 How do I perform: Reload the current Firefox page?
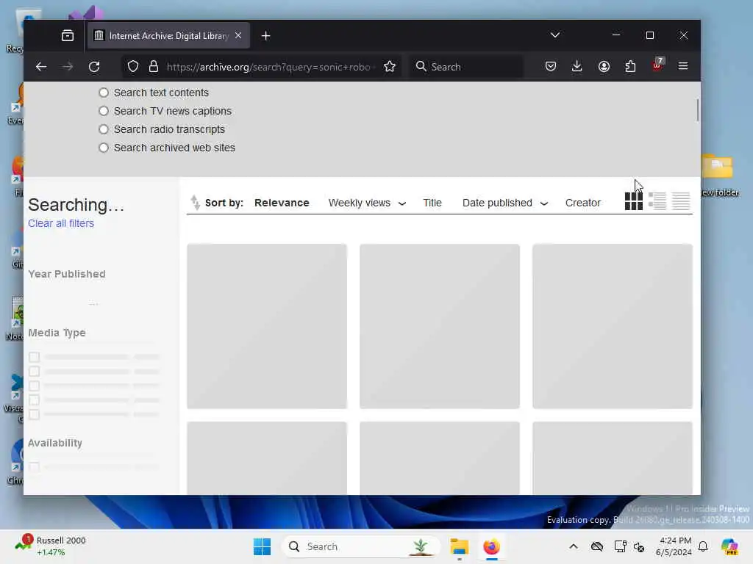[x=94, y=67]
